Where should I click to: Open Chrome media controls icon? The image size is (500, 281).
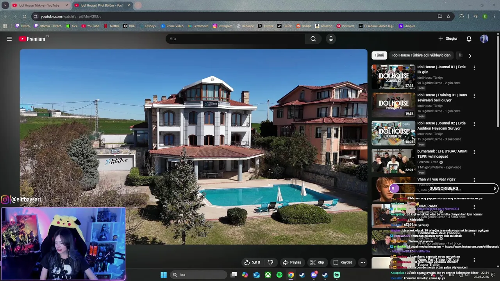pyautogui.click(x=475, y=16)
